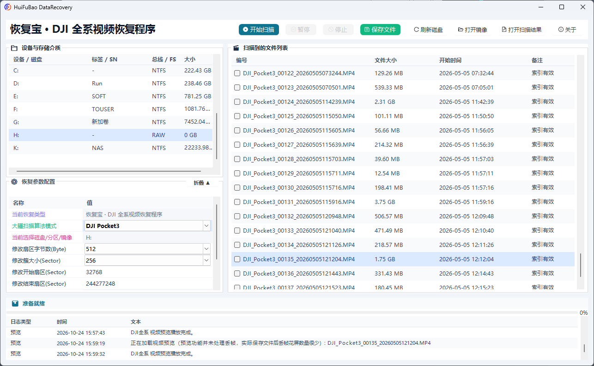Open scan results with 打开扫描结果
Image resolution: width=594 pixels, height=366 pixels.
[521, 30]
